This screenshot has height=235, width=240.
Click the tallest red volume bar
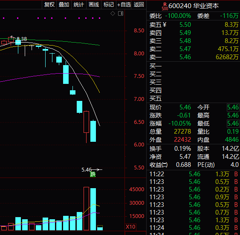[87, 209]
